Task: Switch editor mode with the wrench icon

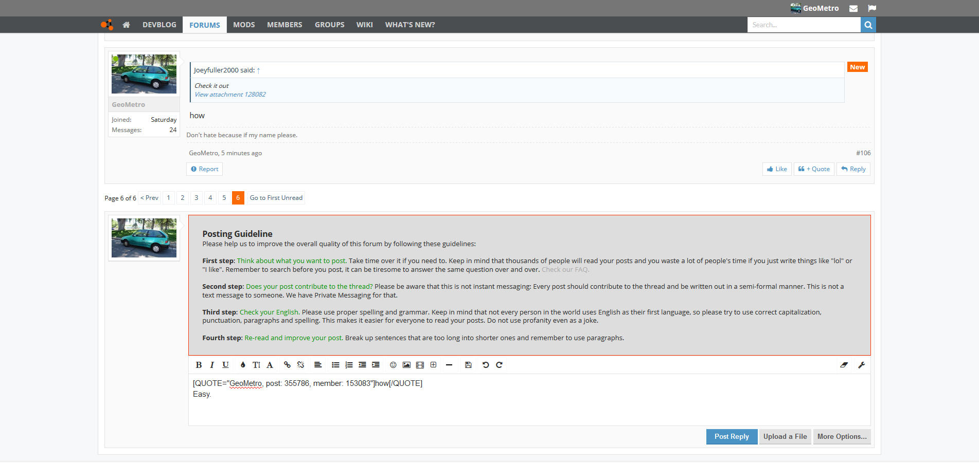Action: point(861,365)
